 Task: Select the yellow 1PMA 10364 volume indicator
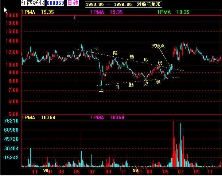coord(38,117)
